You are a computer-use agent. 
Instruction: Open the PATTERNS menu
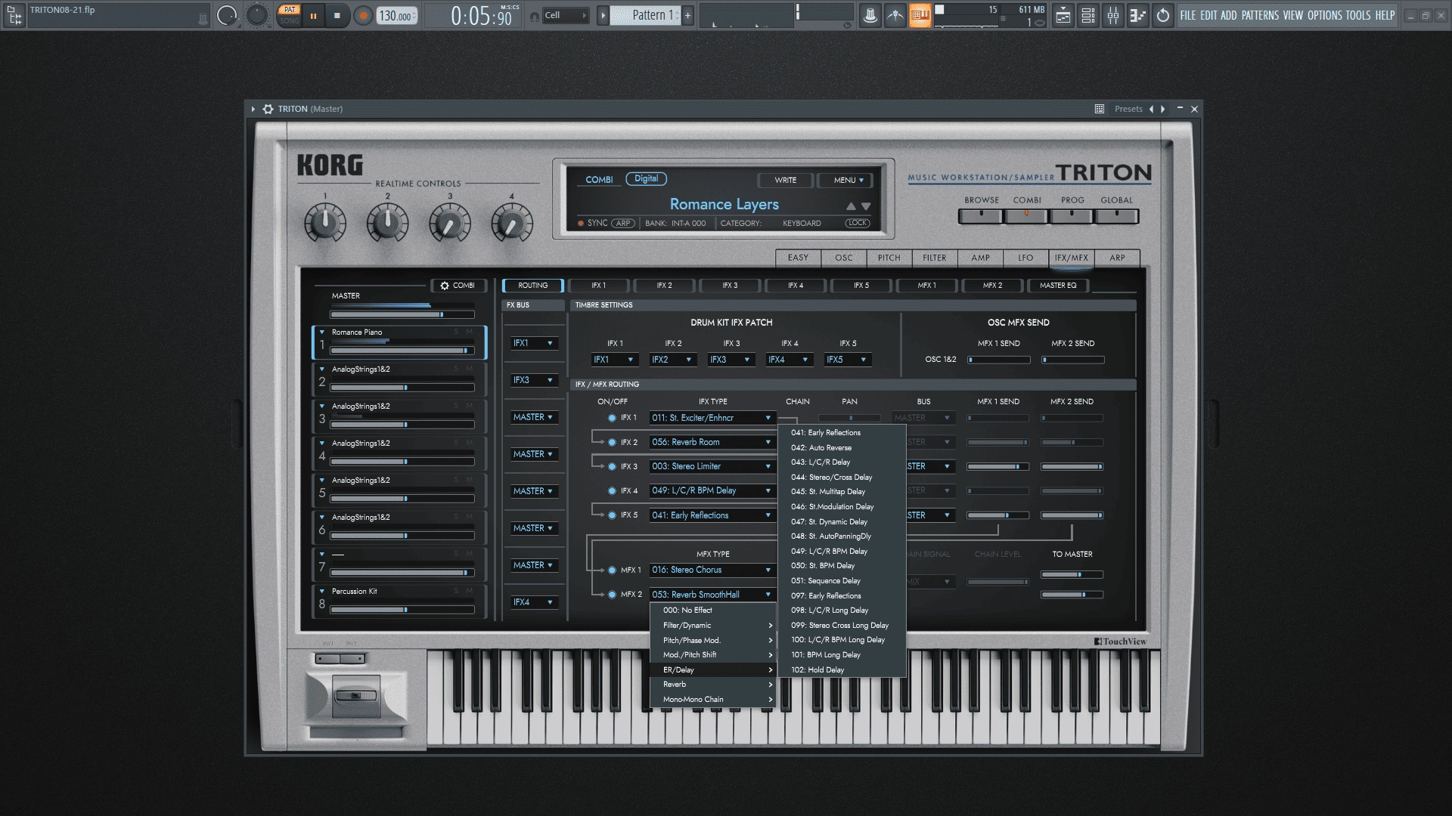(1260, 15)
